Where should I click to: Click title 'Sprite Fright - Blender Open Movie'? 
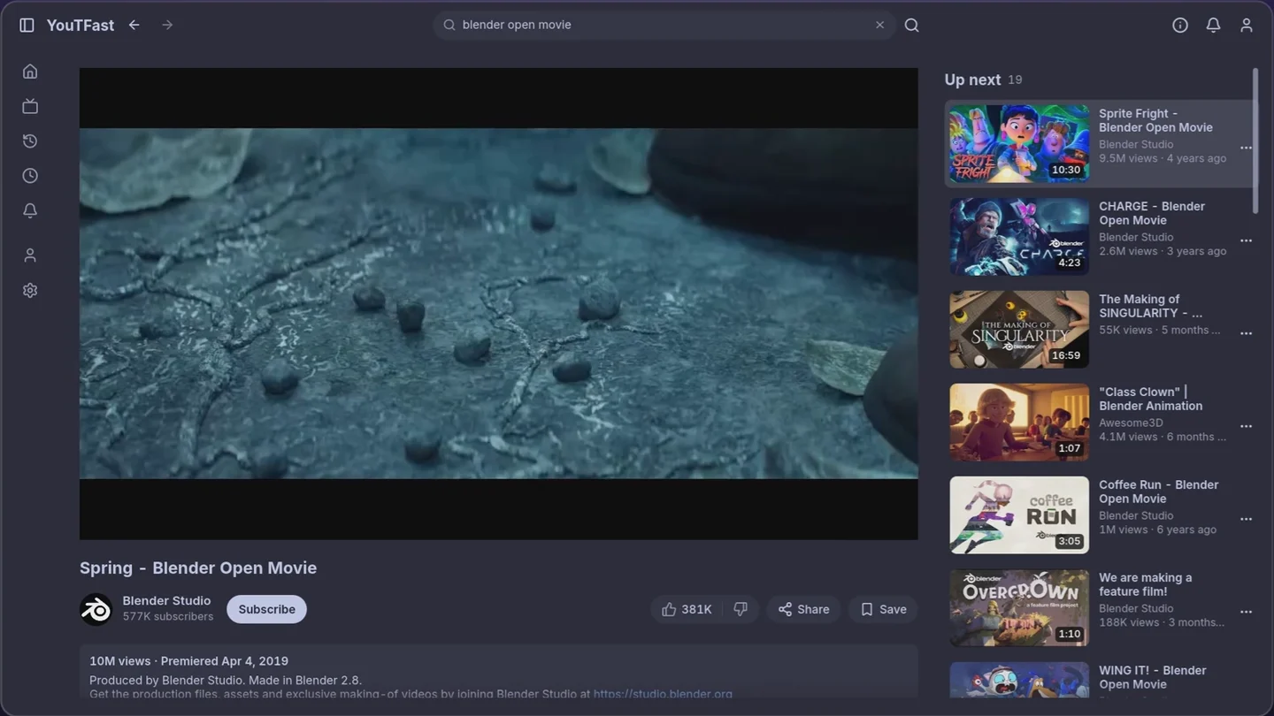tap(1155, 120)
